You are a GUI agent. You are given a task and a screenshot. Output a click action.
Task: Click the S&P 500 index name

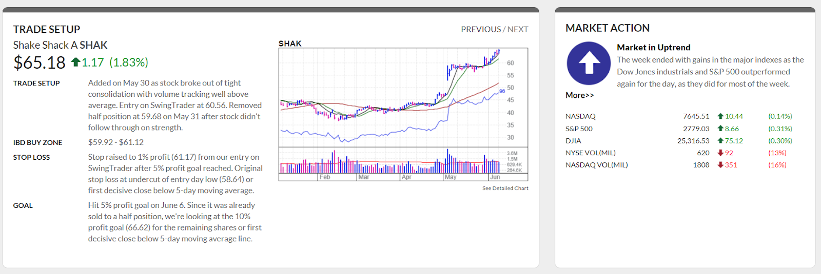[x=579, y=129]
